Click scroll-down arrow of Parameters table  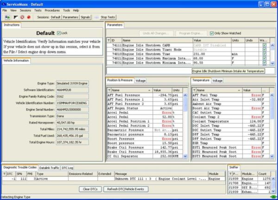coord(272,63)
